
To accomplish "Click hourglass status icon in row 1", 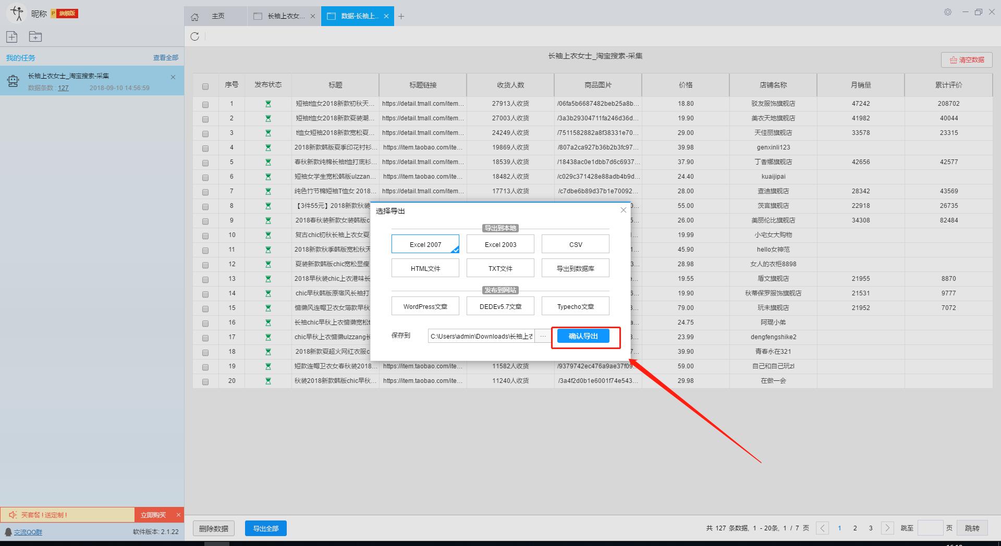I will pos(268,104).
